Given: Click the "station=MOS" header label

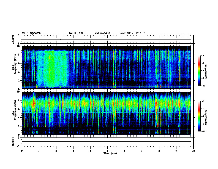Looking at the screenshot, I should 102,33.
